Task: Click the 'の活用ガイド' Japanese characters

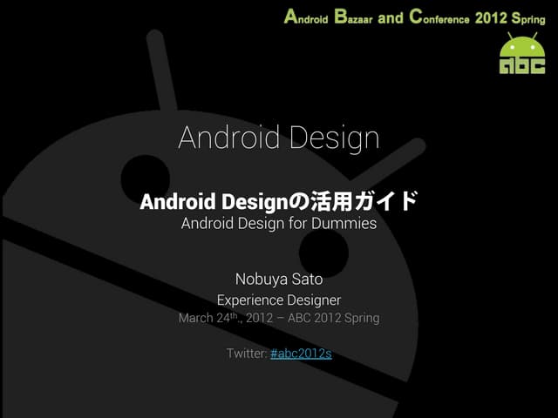Action: (x=352, y=202)
